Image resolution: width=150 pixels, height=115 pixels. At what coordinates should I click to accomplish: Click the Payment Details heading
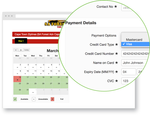81,23
